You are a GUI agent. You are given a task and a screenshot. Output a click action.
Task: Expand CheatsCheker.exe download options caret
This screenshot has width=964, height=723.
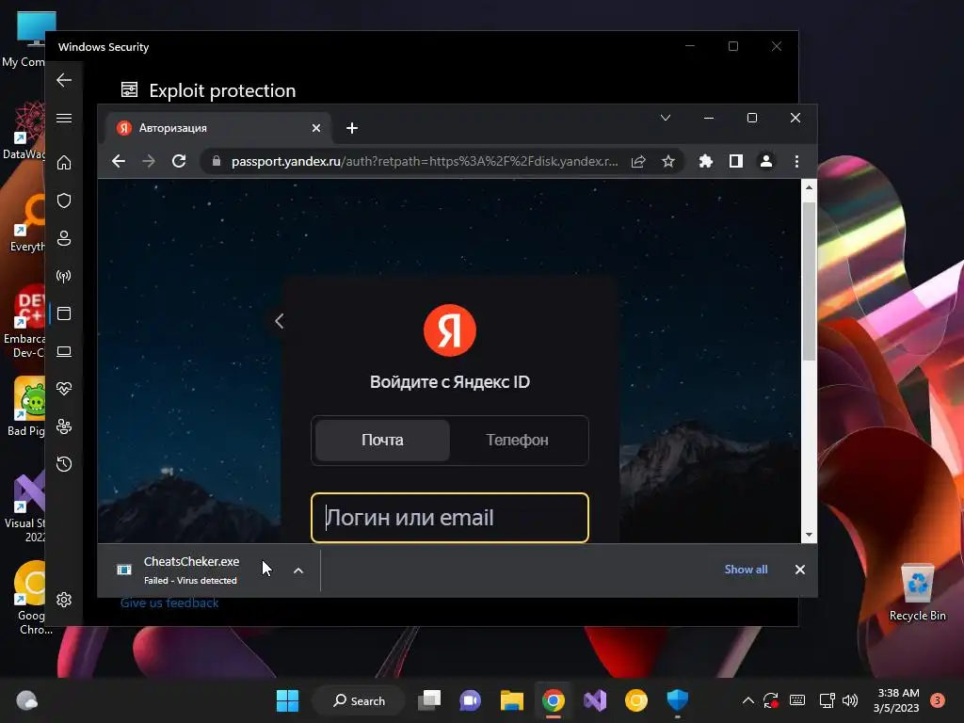(298, 570)
